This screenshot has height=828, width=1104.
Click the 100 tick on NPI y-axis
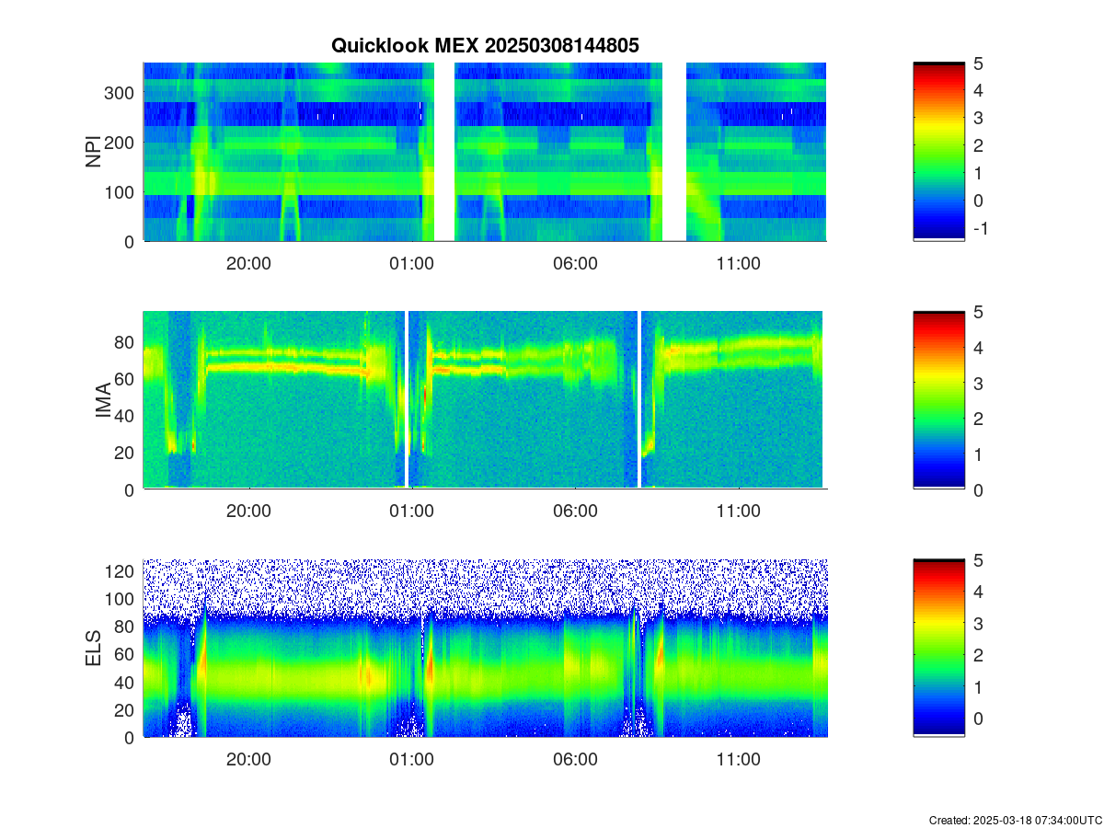[x=121, y=192]
